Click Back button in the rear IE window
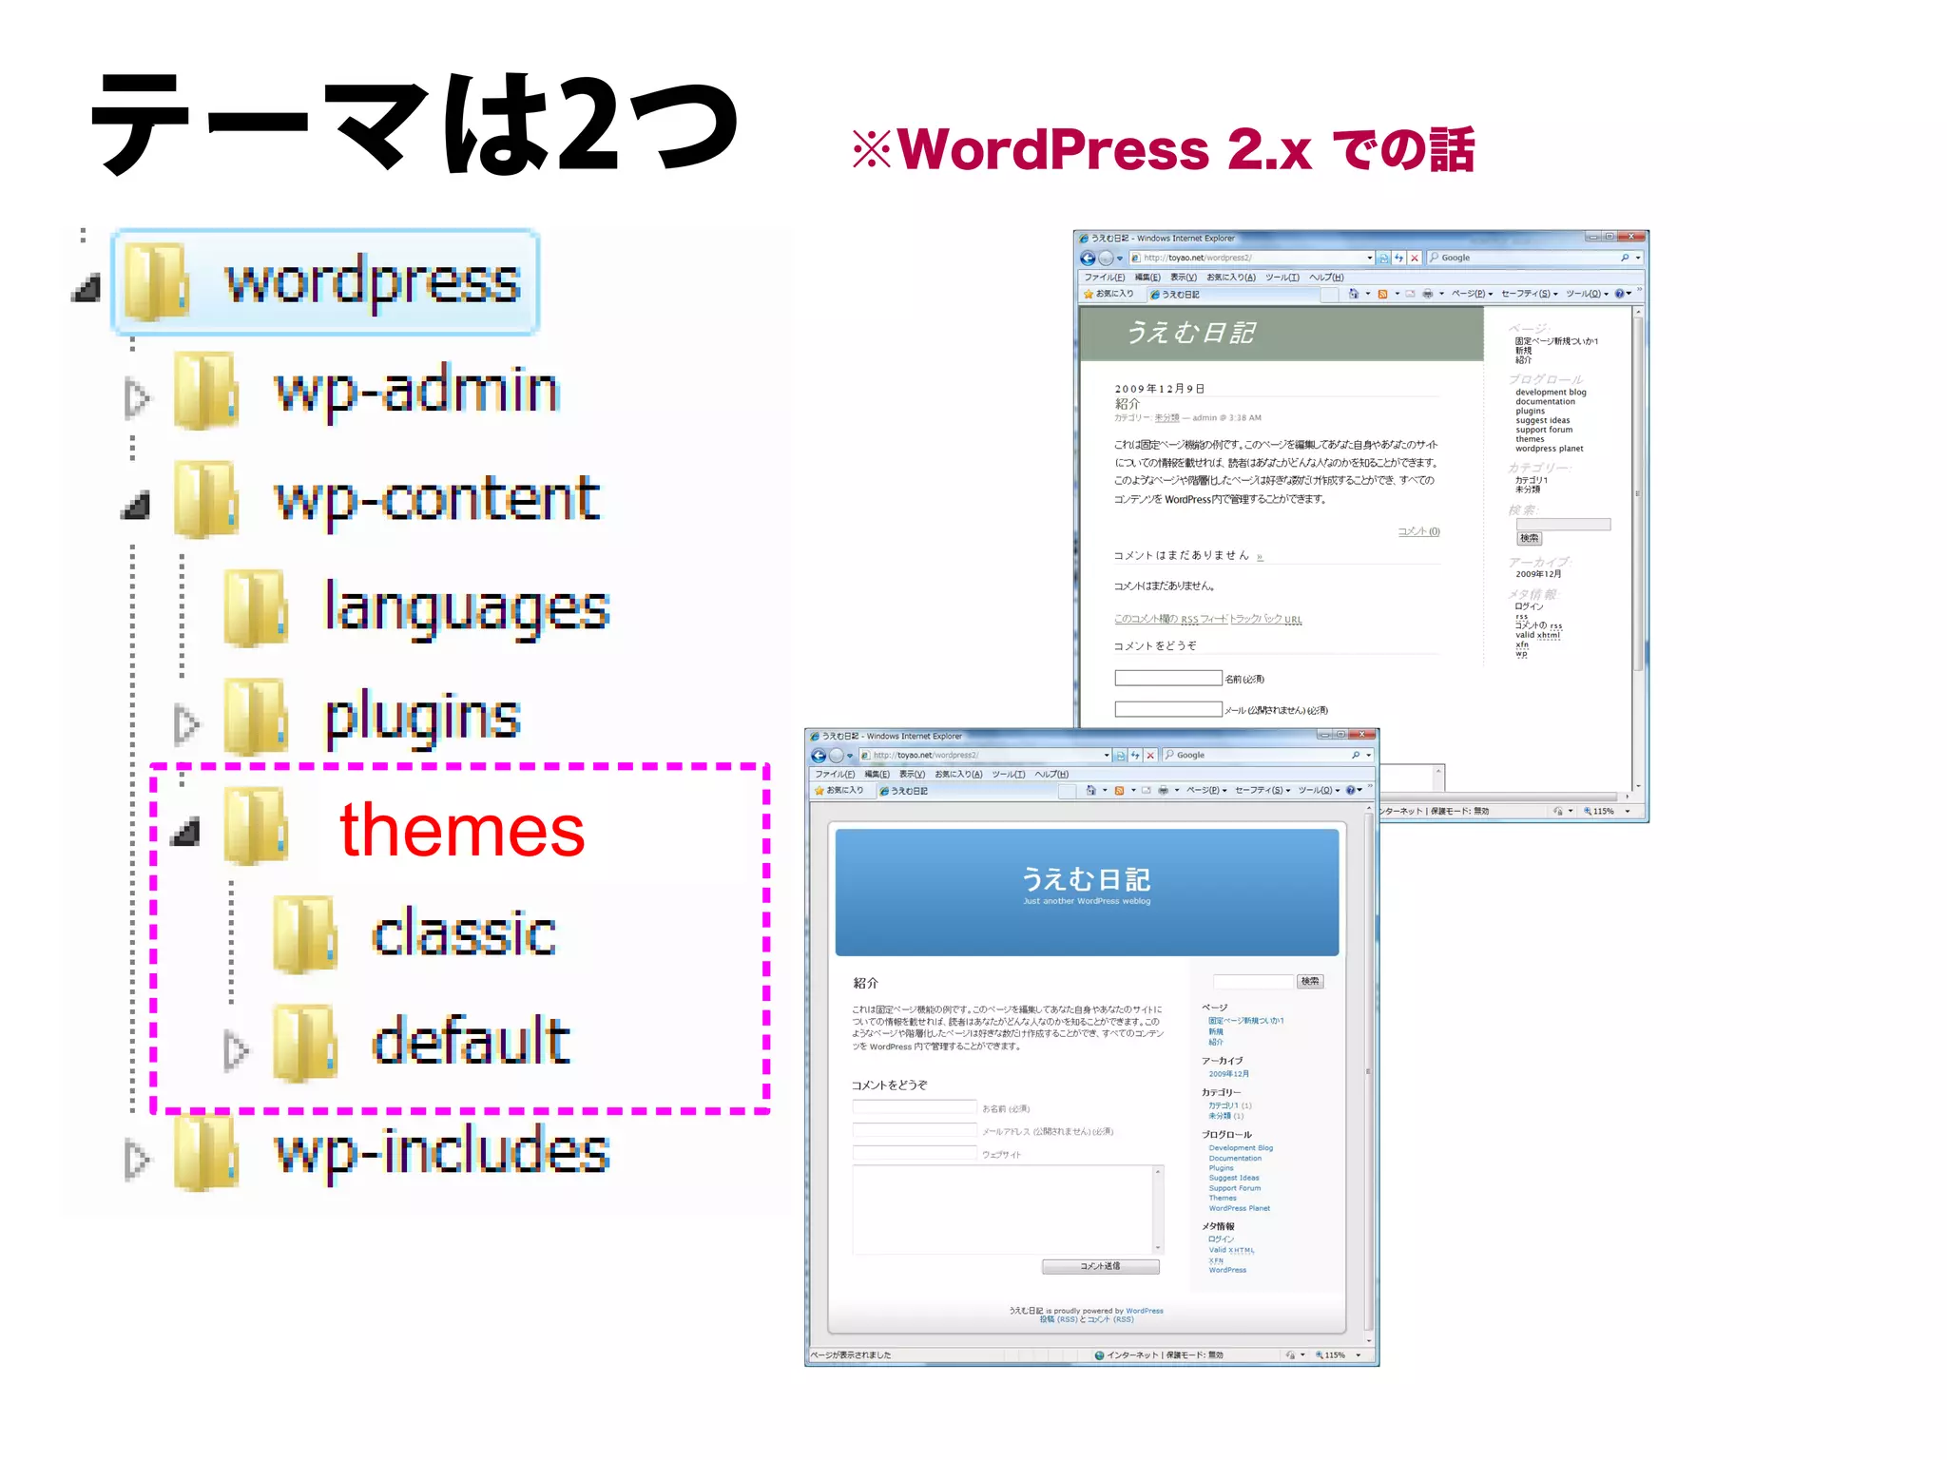 [x=1089, y=259]
